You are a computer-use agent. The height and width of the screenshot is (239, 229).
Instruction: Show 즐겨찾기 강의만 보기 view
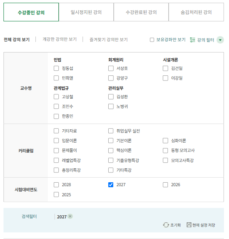(109, 40)
